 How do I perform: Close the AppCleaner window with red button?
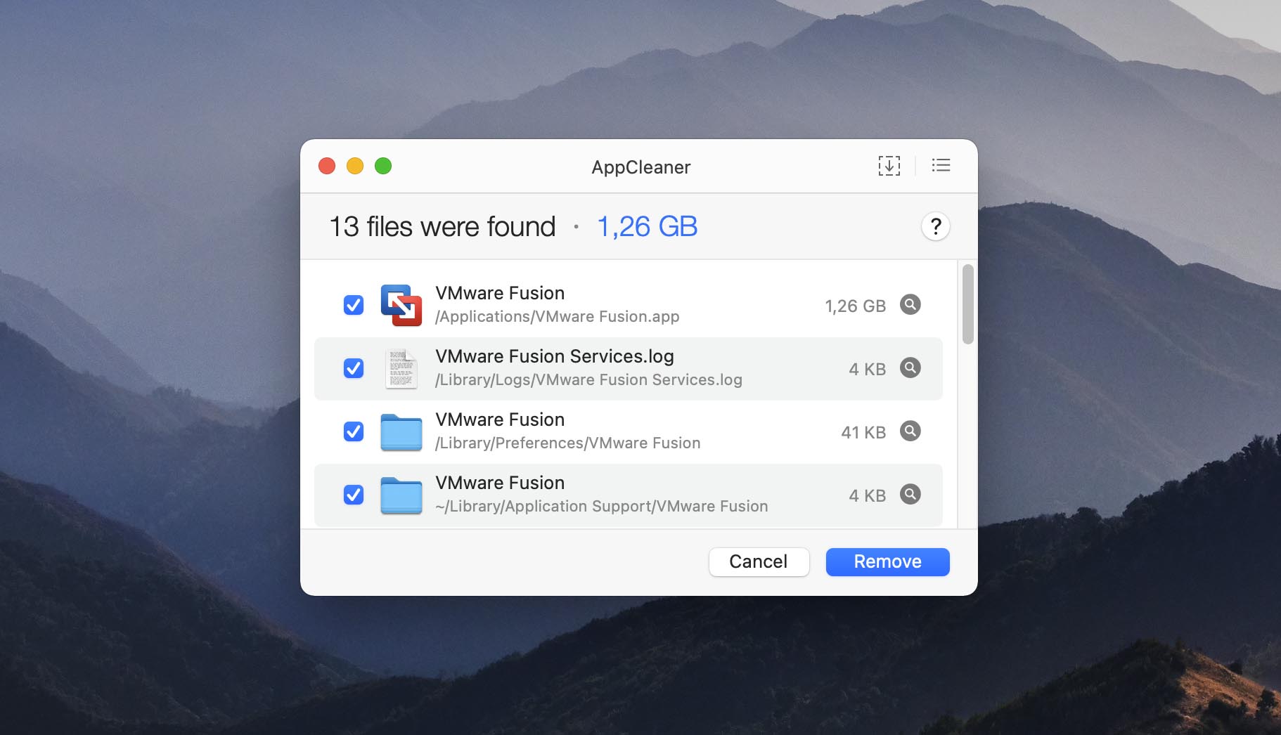pyautogui.click(x=327, y=166)
